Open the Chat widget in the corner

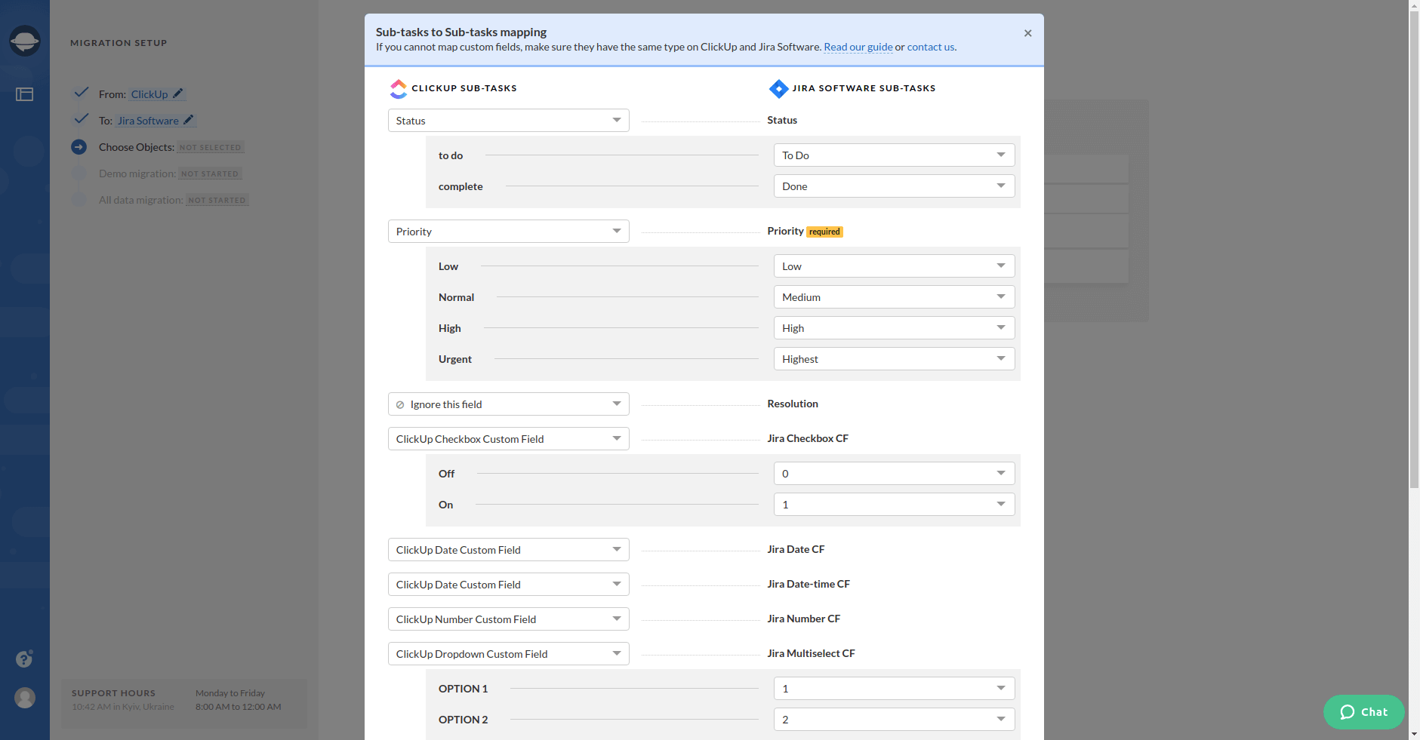click(1363, 711)
